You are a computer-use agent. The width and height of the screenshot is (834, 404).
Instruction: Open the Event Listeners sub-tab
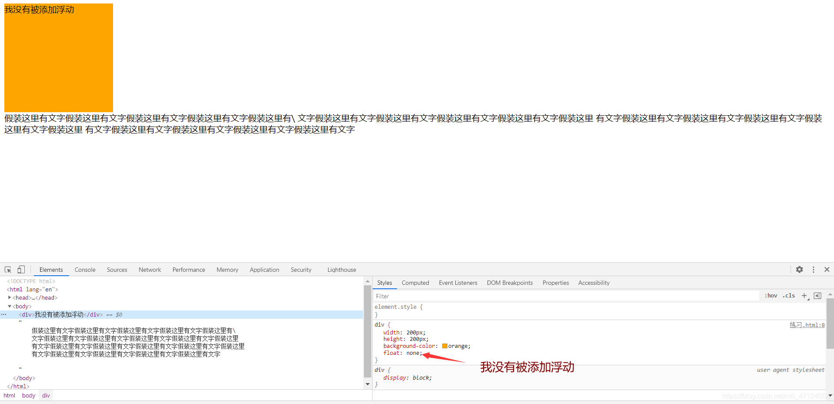[x=458, y=283]
